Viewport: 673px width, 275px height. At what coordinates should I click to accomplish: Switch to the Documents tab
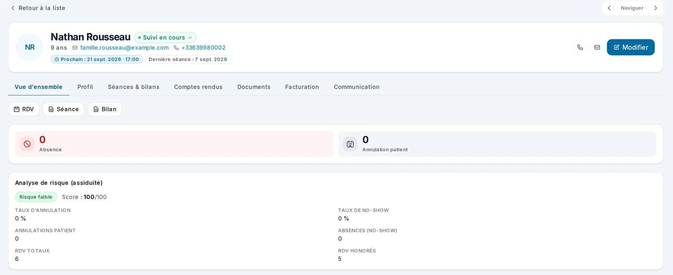254,87
